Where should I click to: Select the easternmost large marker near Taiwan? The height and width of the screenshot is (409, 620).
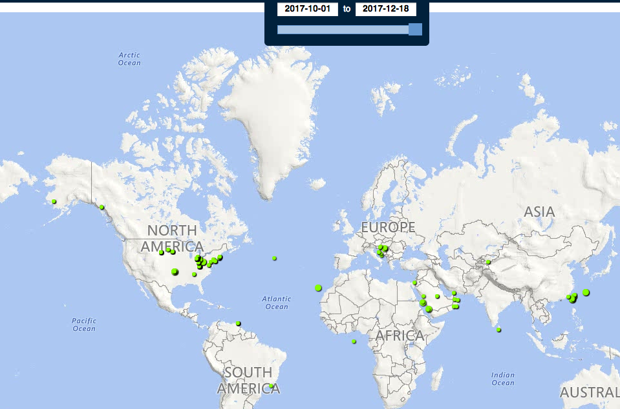click(586, 292)
